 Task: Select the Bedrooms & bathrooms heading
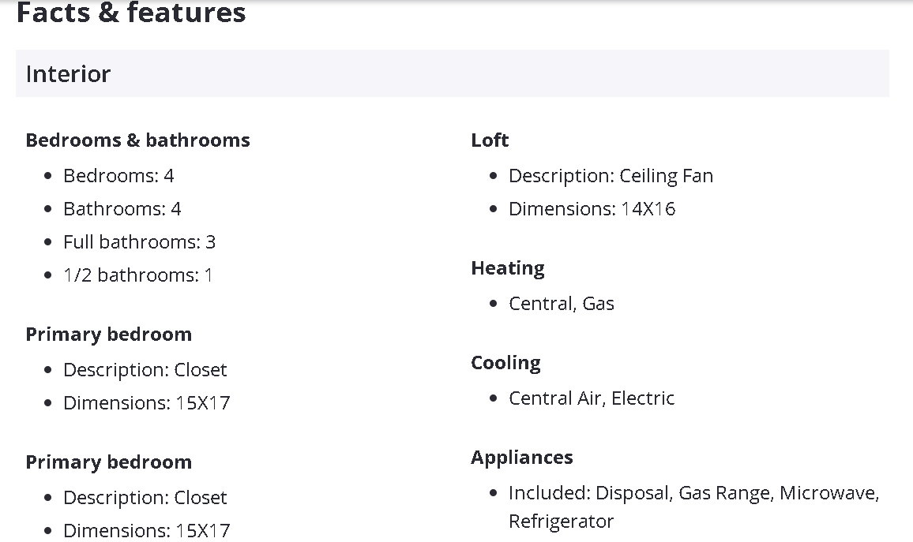tap(137, 140)
